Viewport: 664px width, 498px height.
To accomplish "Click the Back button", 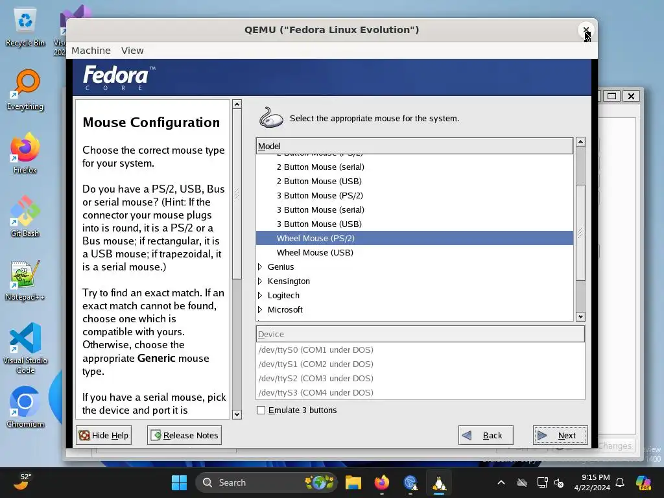I will pyautogui.click(x=486, y=435).
